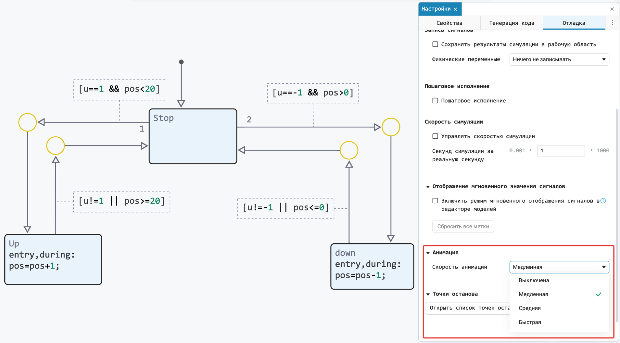This screenshot has width=620, height=343.
Task: Collapse the Анимация section
Action: coord(428,253)
